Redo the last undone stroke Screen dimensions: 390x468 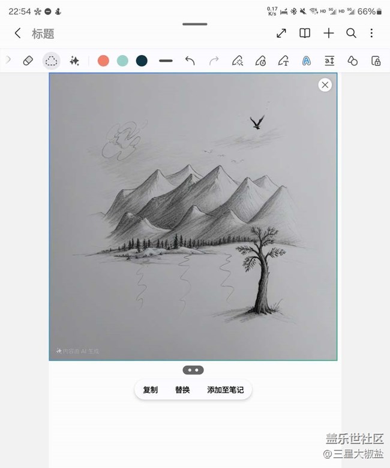tap(214, 61)
